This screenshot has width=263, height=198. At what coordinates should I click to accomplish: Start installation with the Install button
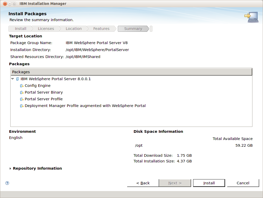point(209,183)
